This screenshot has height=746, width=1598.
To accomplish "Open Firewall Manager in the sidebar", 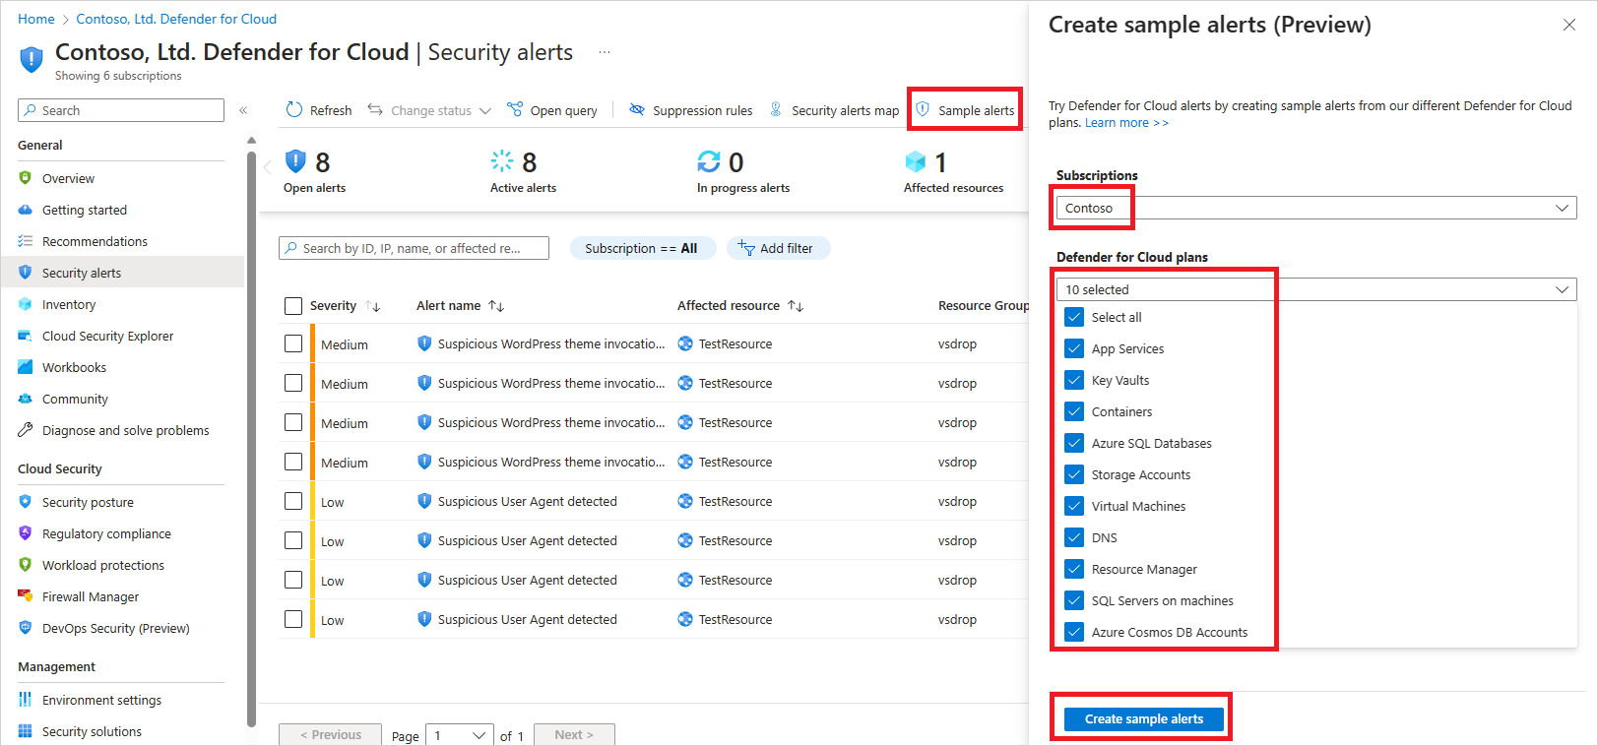I will pos(91,596).
